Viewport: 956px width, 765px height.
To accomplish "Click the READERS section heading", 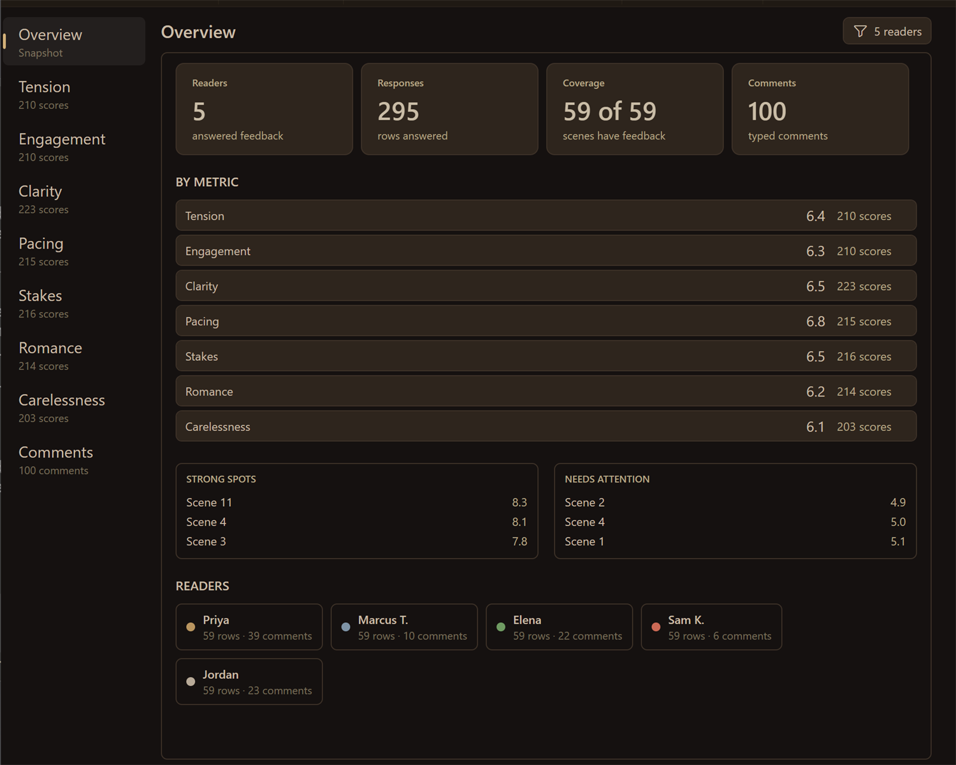I will click(202, 586).
